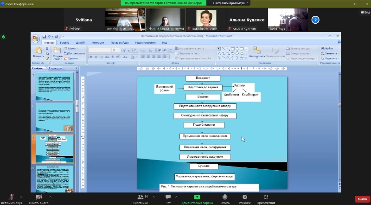Toggle camera with Начать видео button
Screen dimensions: 371x205
38,199
